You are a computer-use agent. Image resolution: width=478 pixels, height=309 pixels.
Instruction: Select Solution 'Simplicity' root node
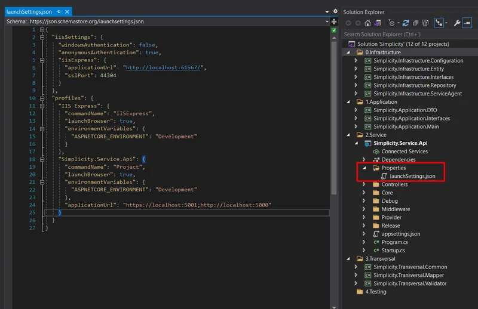(403, 44)
